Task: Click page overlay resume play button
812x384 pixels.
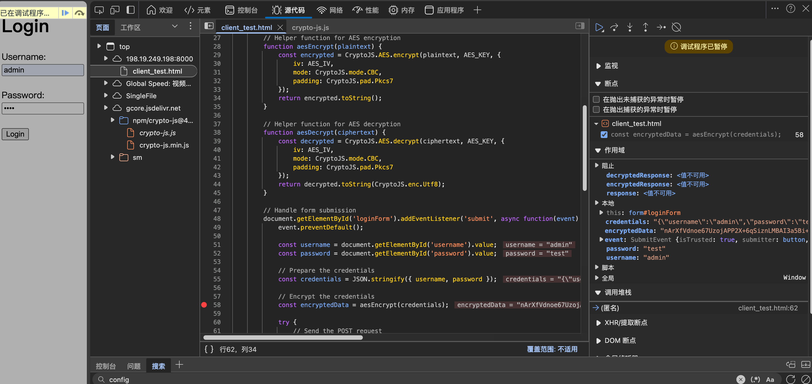Action: [65, 13]
